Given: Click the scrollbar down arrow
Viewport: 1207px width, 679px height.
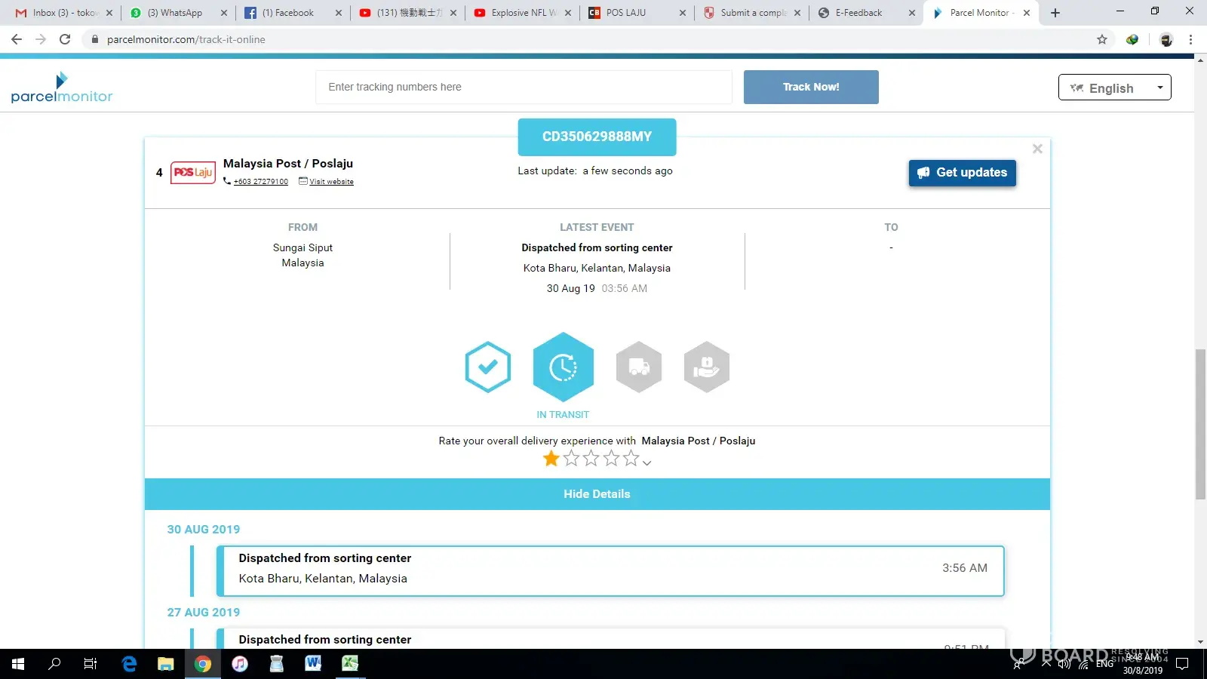Looking at the screenshot, I should click(1200, 643).
